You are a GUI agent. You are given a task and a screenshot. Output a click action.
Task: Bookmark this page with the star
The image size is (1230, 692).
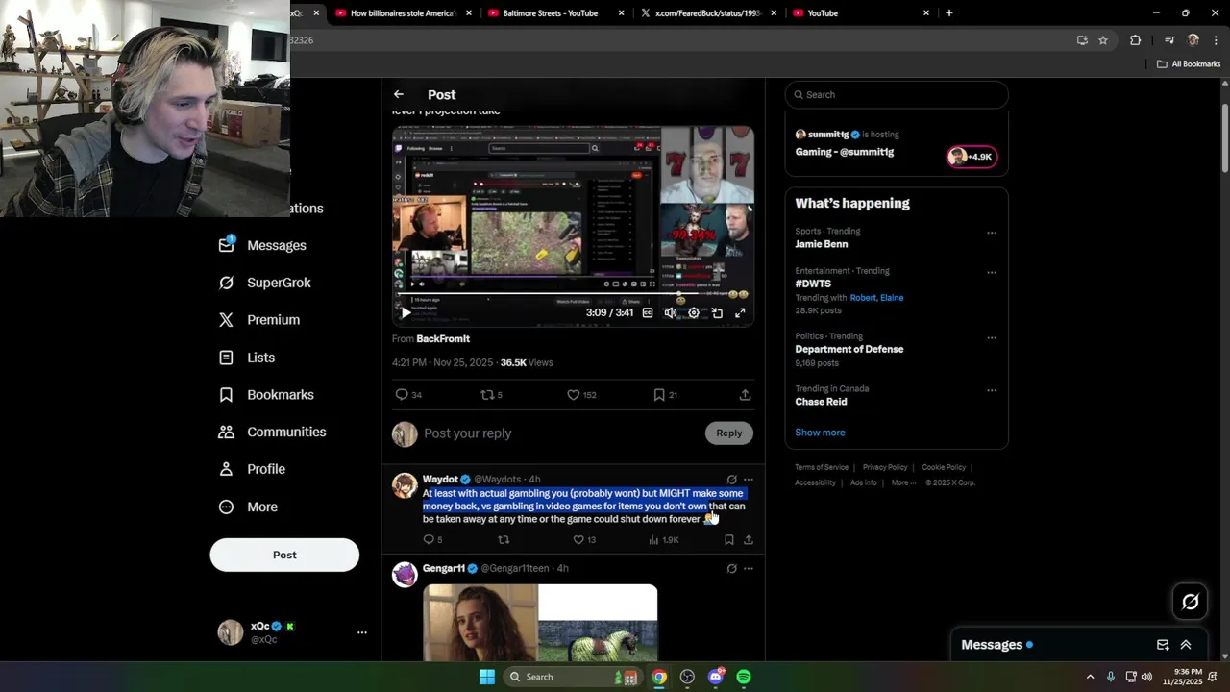1103,40
